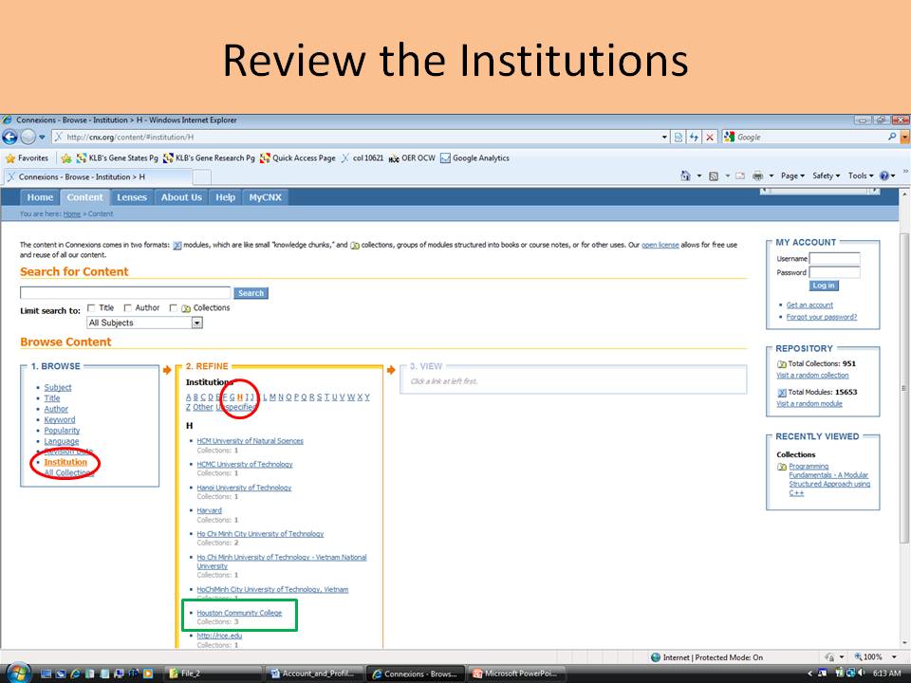Open the Favorites star button

click(x=27, y=158)
